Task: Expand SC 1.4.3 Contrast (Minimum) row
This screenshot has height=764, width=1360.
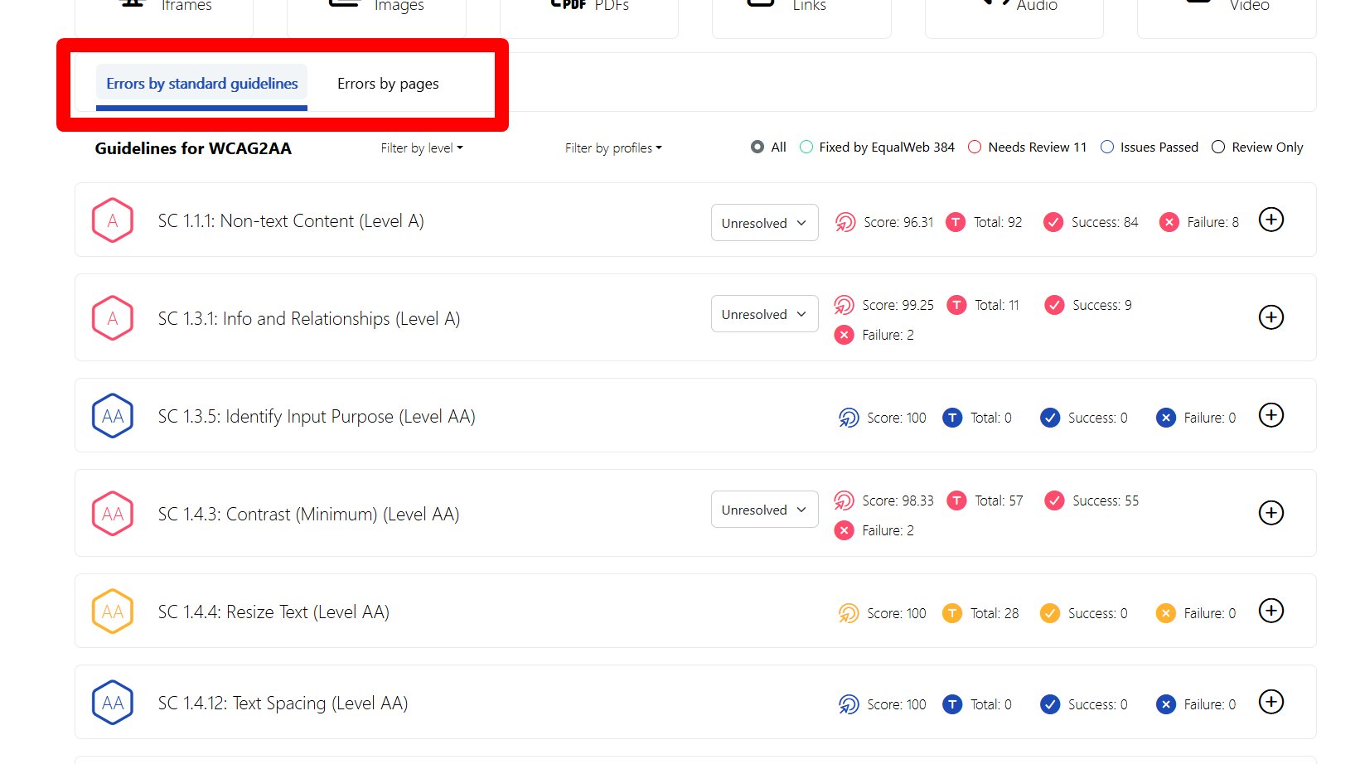Action: (1271, 513)
